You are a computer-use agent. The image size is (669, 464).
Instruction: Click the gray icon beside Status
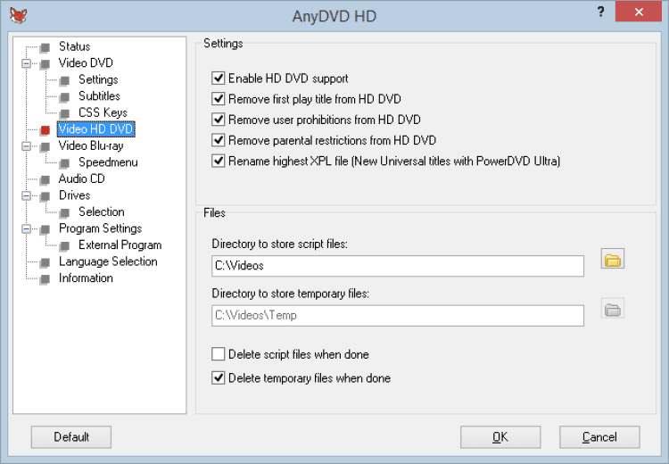coord(45,46)
